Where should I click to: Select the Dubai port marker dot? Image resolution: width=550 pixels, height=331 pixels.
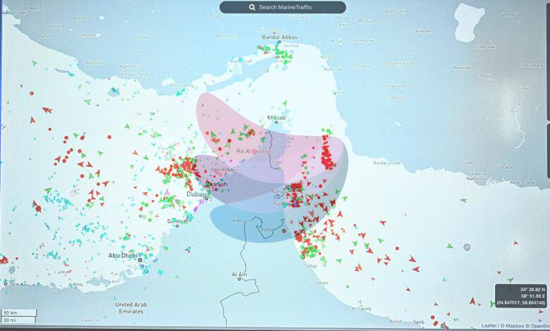pyautogui.click(x=205, y=199)
